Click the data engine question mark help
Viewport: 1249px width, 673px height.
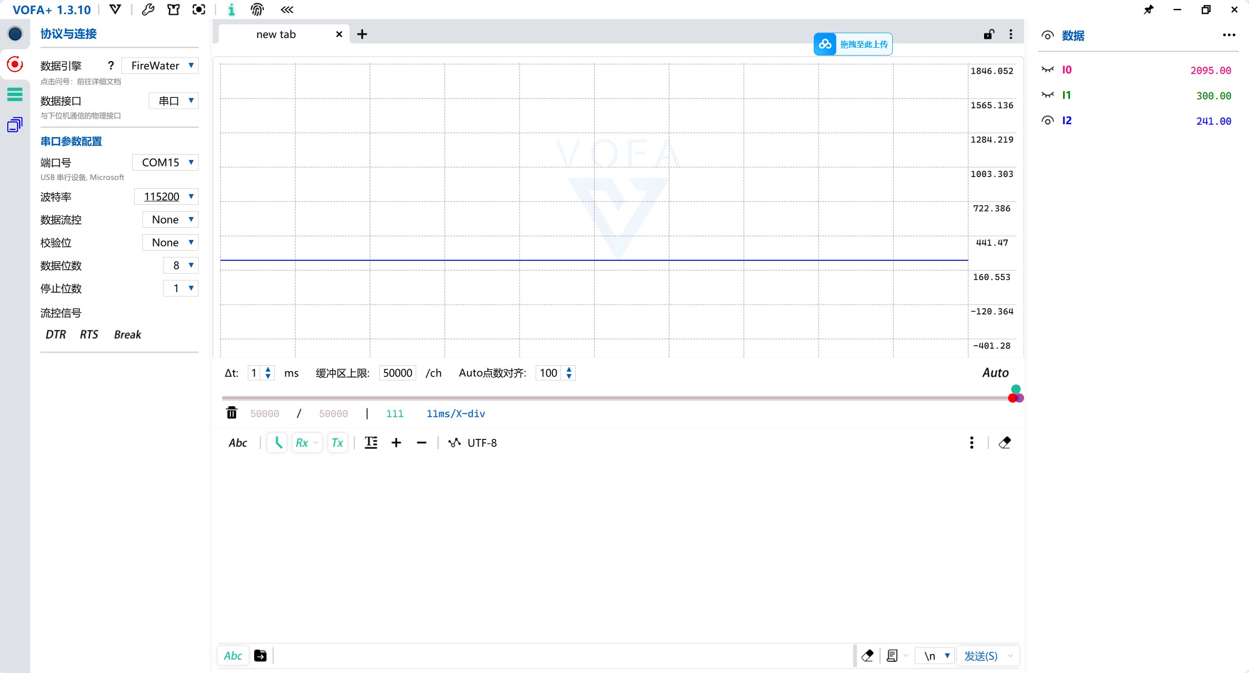click(111, 65)
